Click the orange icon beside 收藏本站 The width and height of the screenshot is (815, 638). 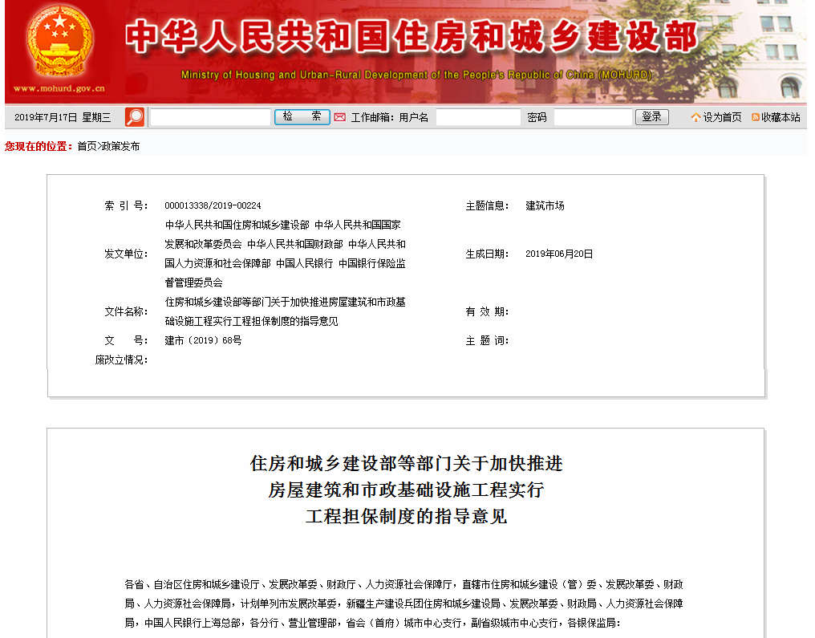pos(756,117)
